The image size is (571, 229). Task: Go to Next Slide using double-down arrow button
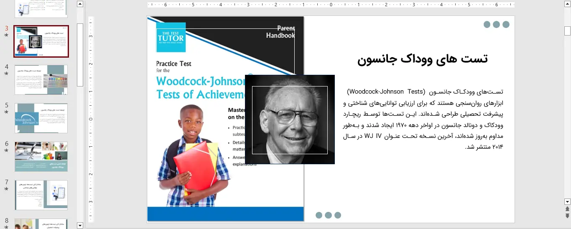[567, 216]
